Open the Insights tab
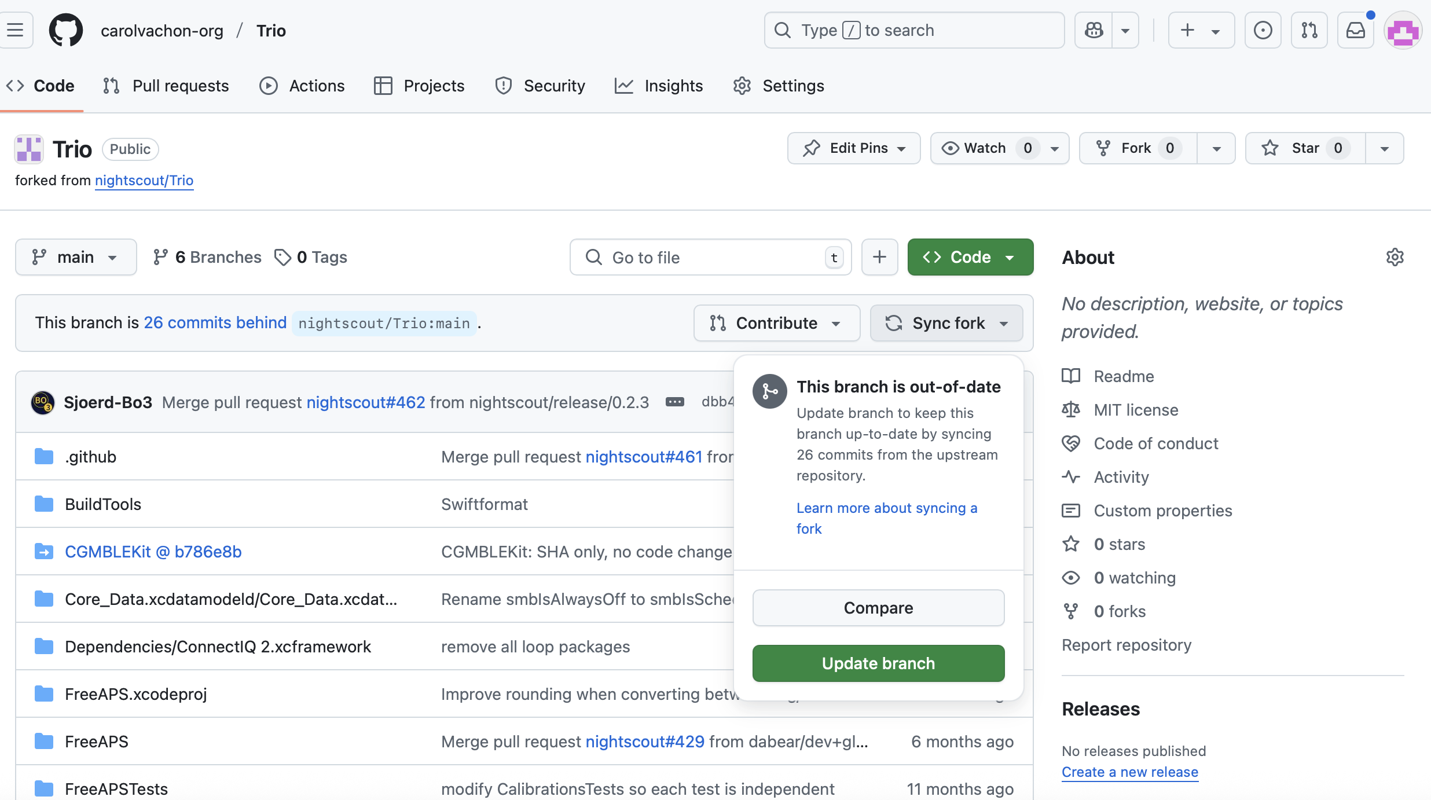1431x800 pixels. (x=659, y=86)
